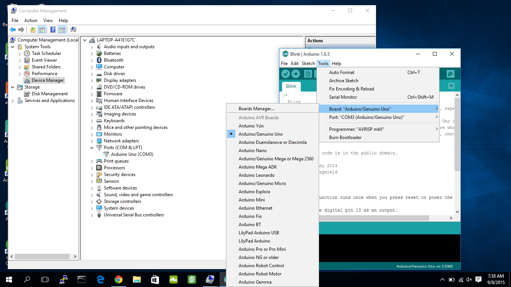The height and width of the screenshot is (287, 511).
Task: Open the Action Center notification icon
Action: (x=478, y=279)
